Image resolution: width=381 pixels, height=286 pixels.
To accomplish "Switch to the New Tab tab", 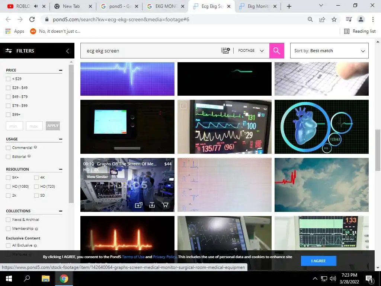I will 70,6.
